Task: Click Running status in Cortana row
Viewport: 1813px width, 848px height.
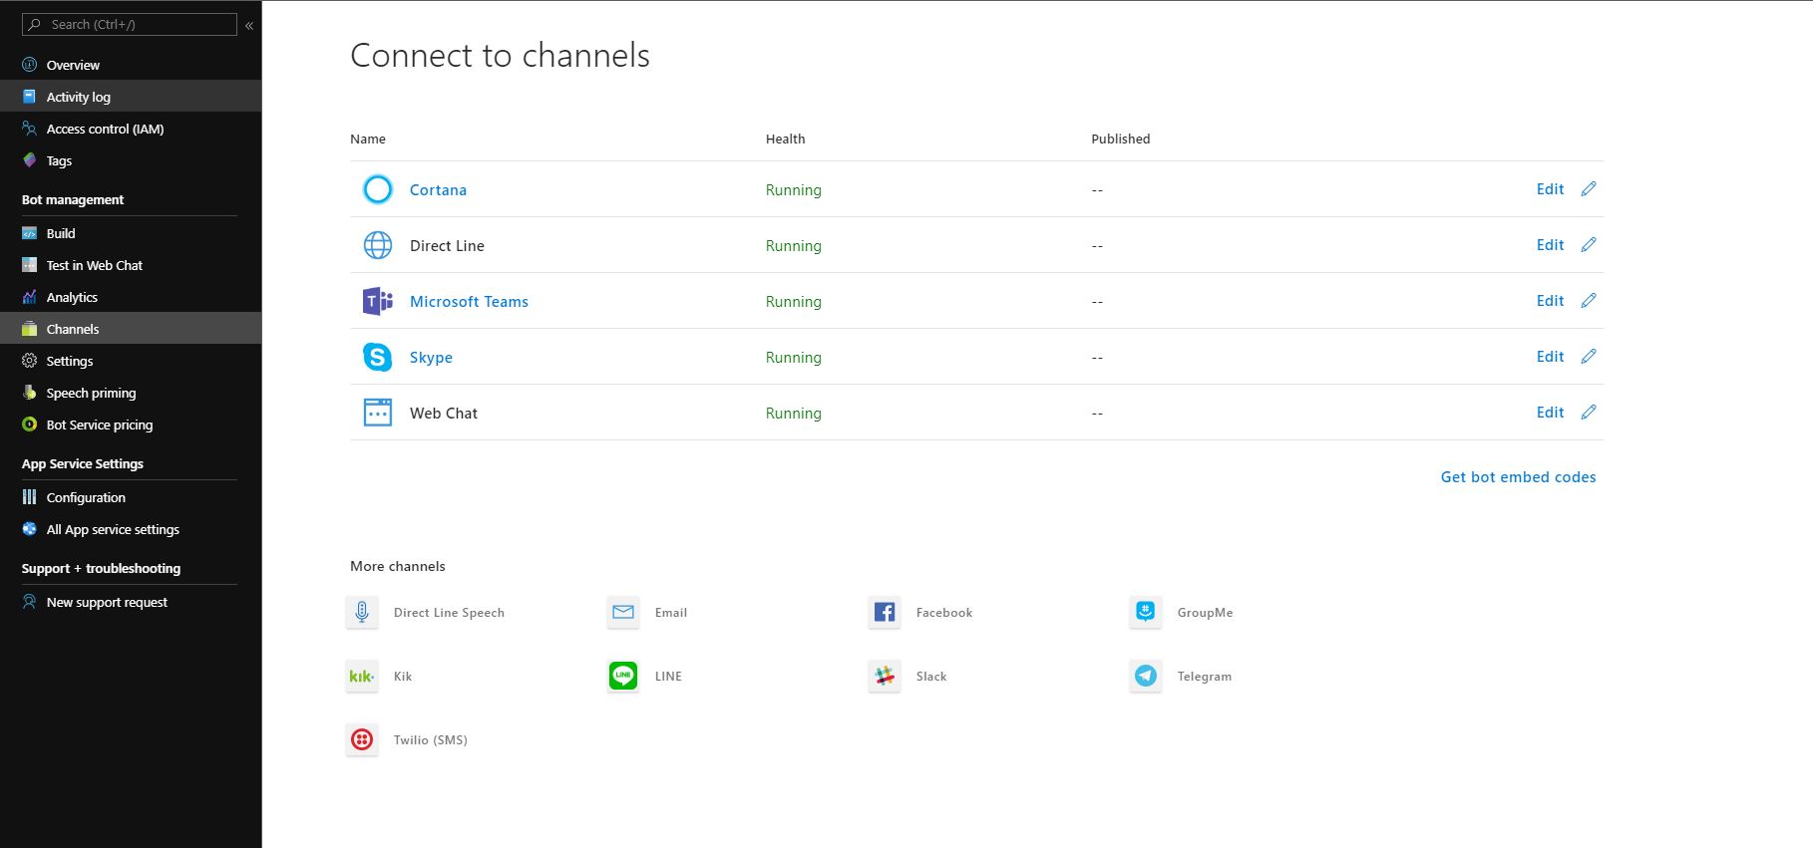Action: point(794,190)
